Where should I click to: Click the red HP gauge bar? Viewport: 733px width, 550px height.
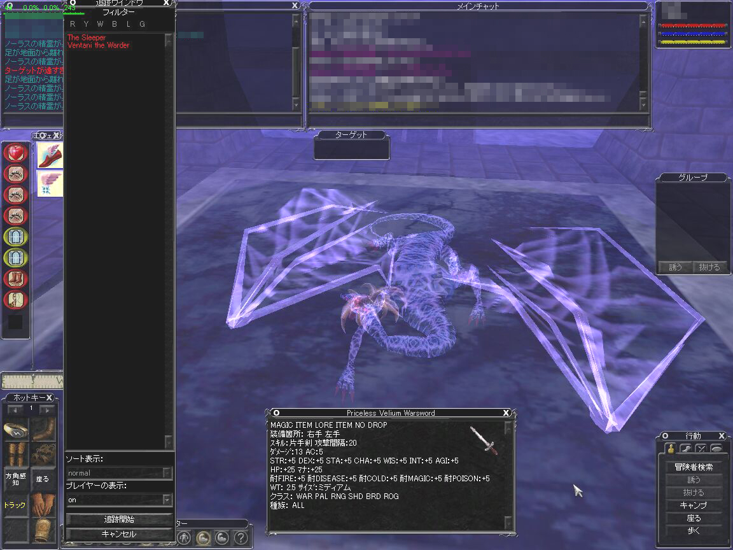coord(693,25)
